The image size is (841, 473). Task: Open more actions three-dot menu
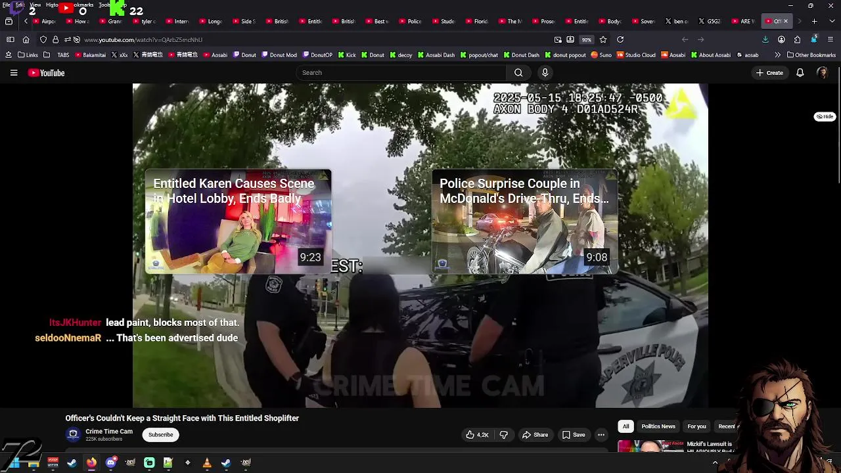coord(601,435)
